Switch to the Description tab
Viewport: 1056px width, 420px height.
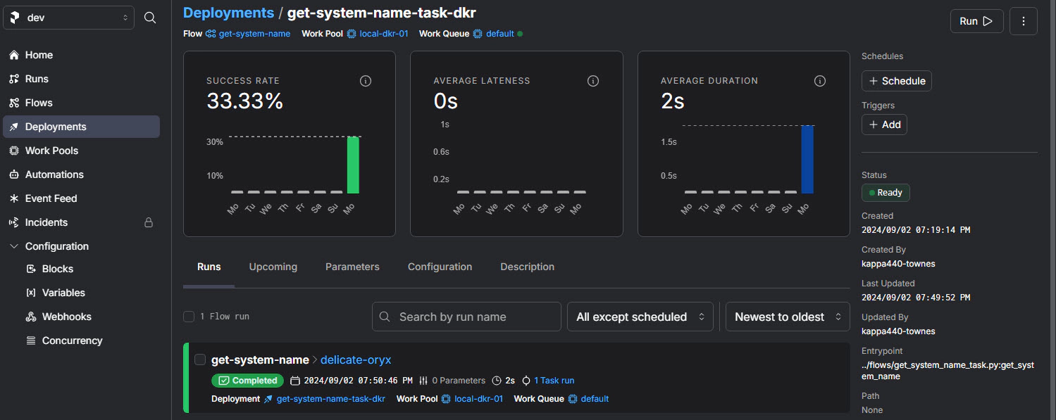pos(528,267)
